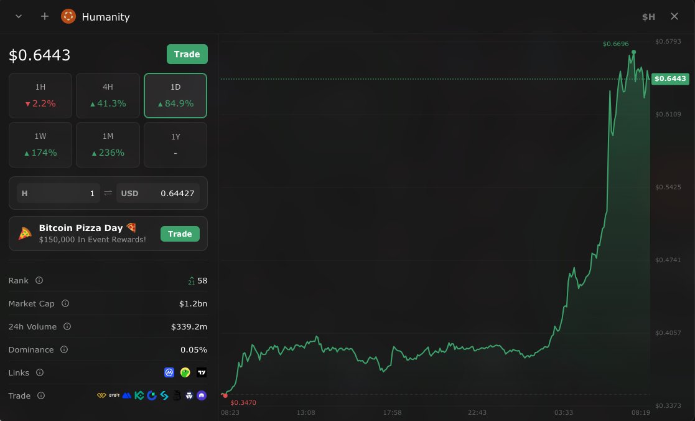Select the 1Y timeframe tab
This screenshot has height=421, width=695.
point(175,144)
